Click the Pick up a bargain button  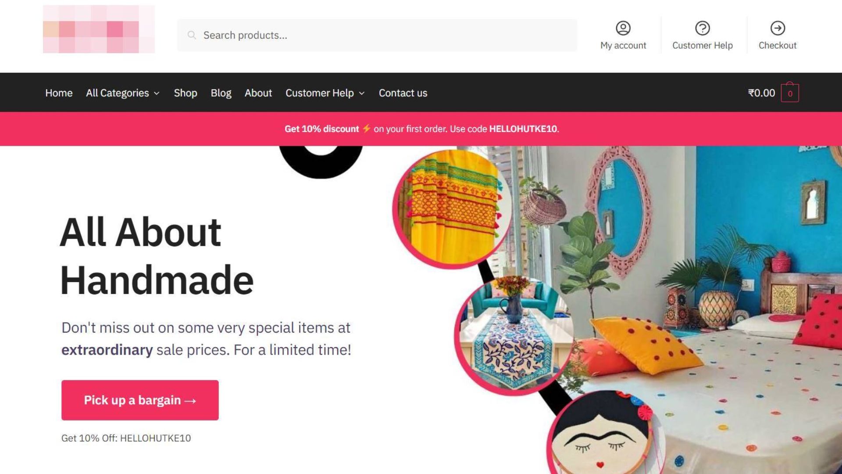point(140,400)
